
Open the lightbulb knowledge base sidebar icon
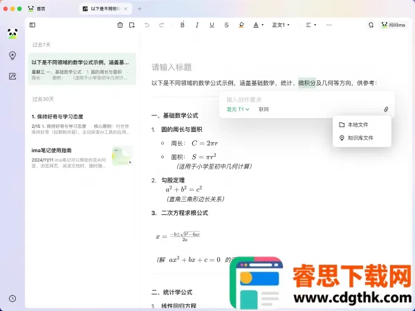12,55
